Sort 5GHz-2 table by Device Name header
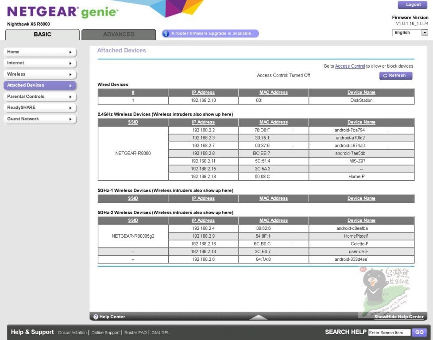 (x=361, y=220)
